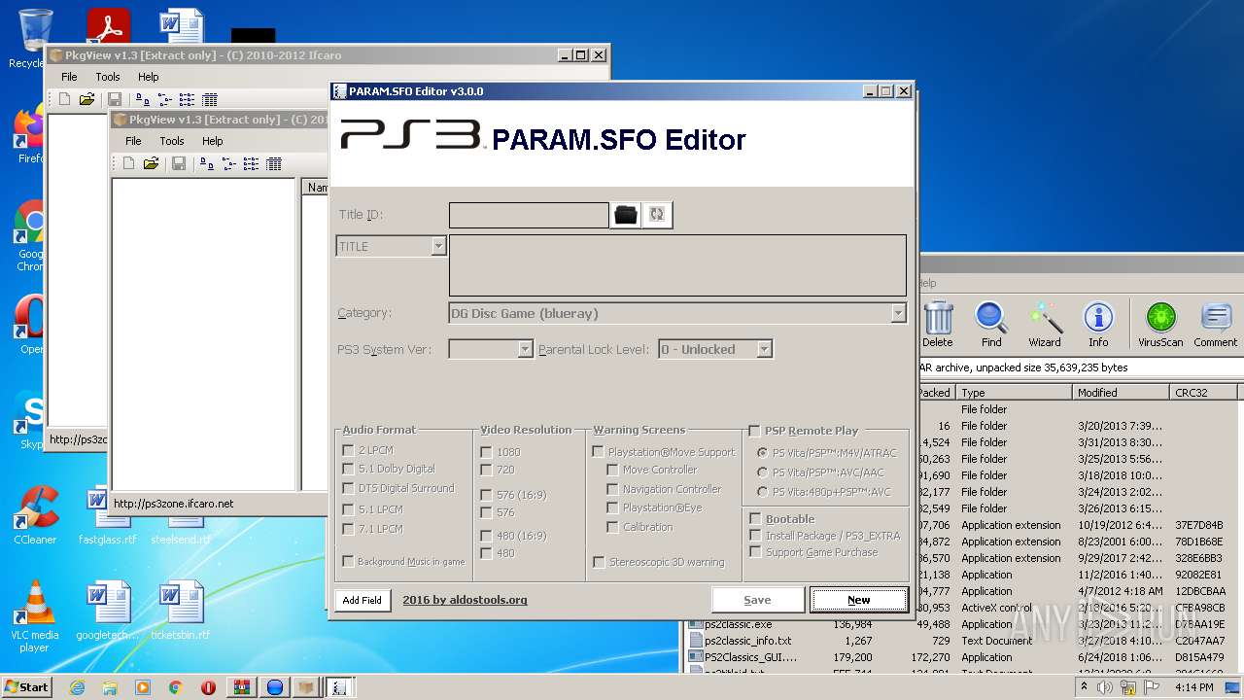Click Save disk icon in front PkgView window

179,163
